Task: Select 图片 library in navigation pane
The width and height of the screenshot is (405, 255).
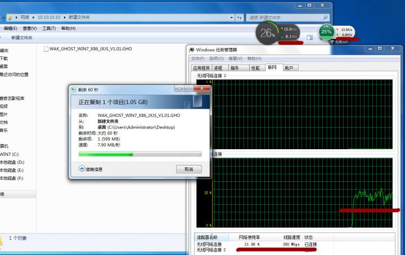Action: tap(4, 114)
